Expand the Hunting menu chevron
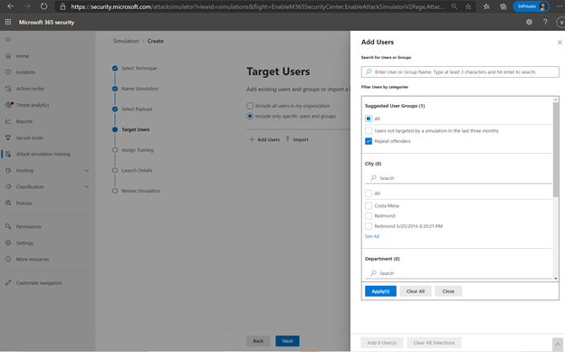 87,170
